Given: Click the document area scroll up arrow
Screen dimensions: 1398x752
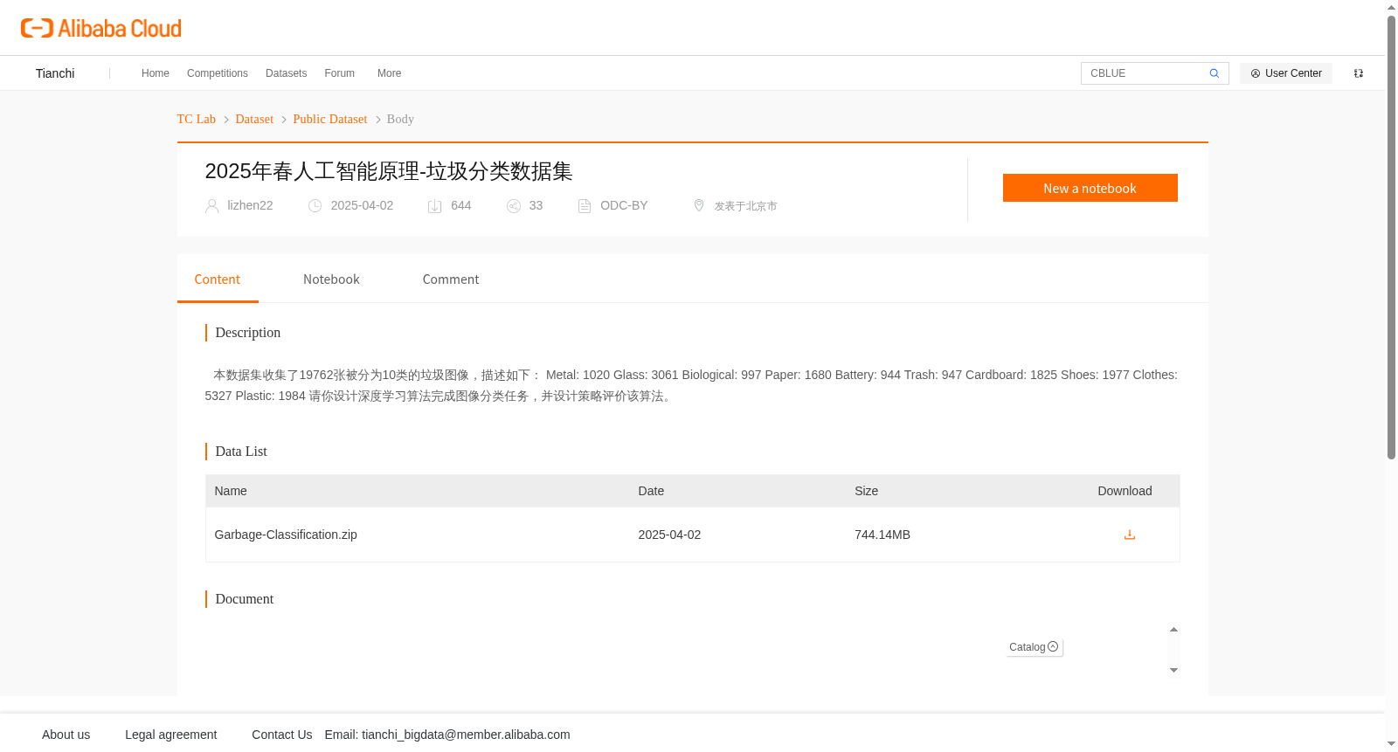Looking at the screenshot, I should (x=1173, y=630).
